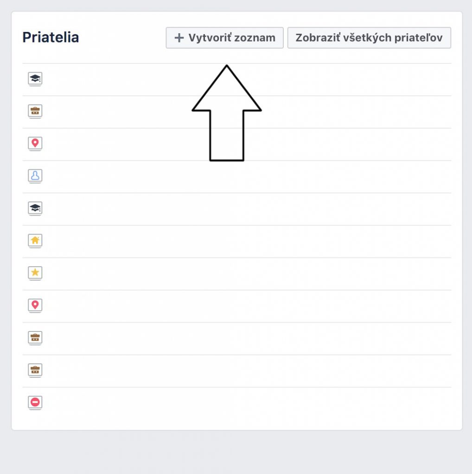This screenshot has height=474, width=472.
Task: Open the topmost graduation cap list icon
Action: pyautogui.click(x=35, y=79)
